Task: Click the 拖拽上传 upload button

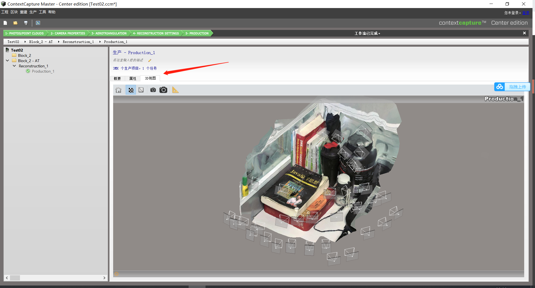Action: [517, 87]
